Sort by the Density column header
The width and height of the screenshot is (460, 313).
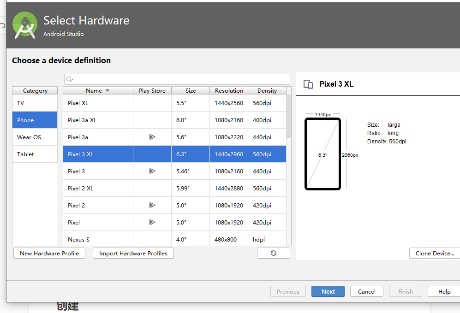[267, 90]
